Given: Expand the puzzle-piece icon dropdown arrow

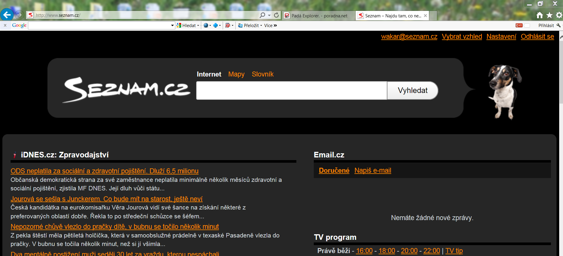Looking at the screenshot, I should [220, 26].
